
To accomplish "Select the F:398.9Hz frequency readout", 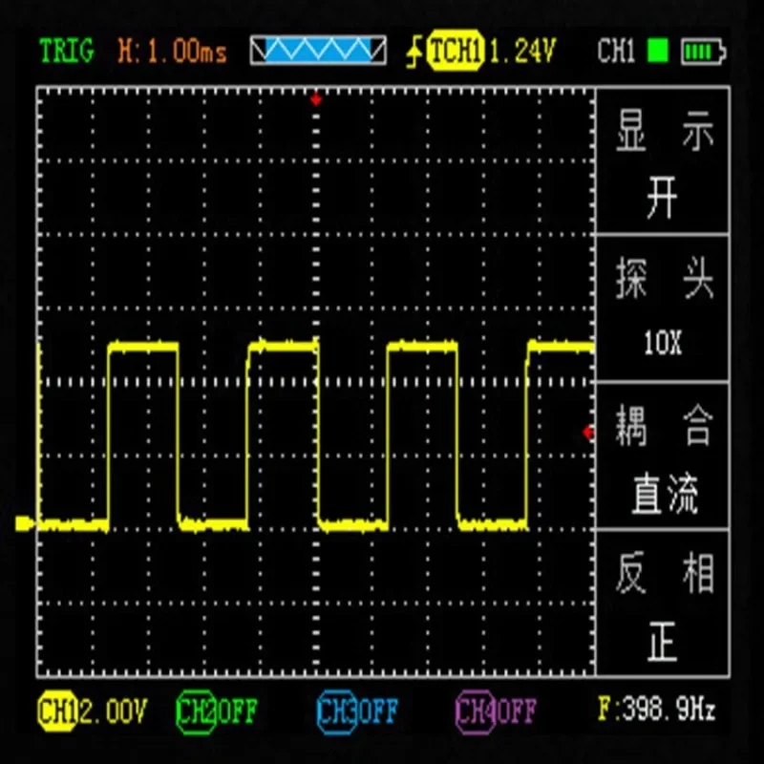I will 656,709.
